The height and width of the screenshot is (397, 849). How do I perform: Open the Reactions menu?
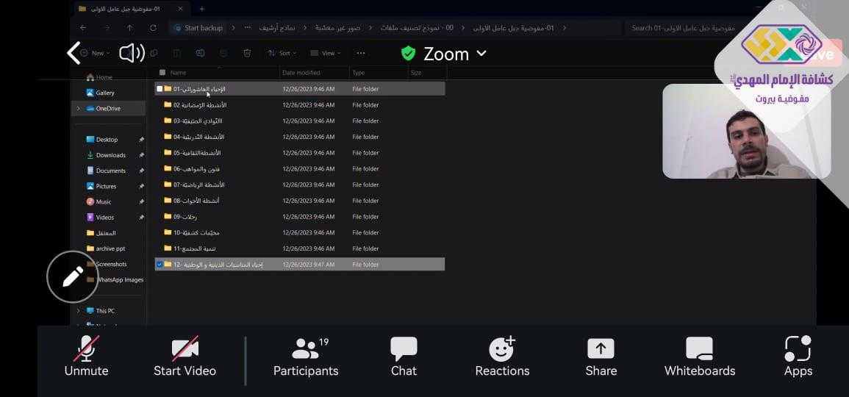click(x=502, y=356)
